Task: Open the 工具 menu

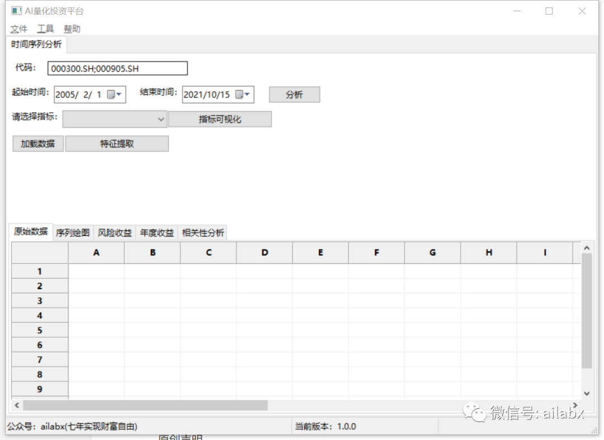Action: [x=45, y=29]
